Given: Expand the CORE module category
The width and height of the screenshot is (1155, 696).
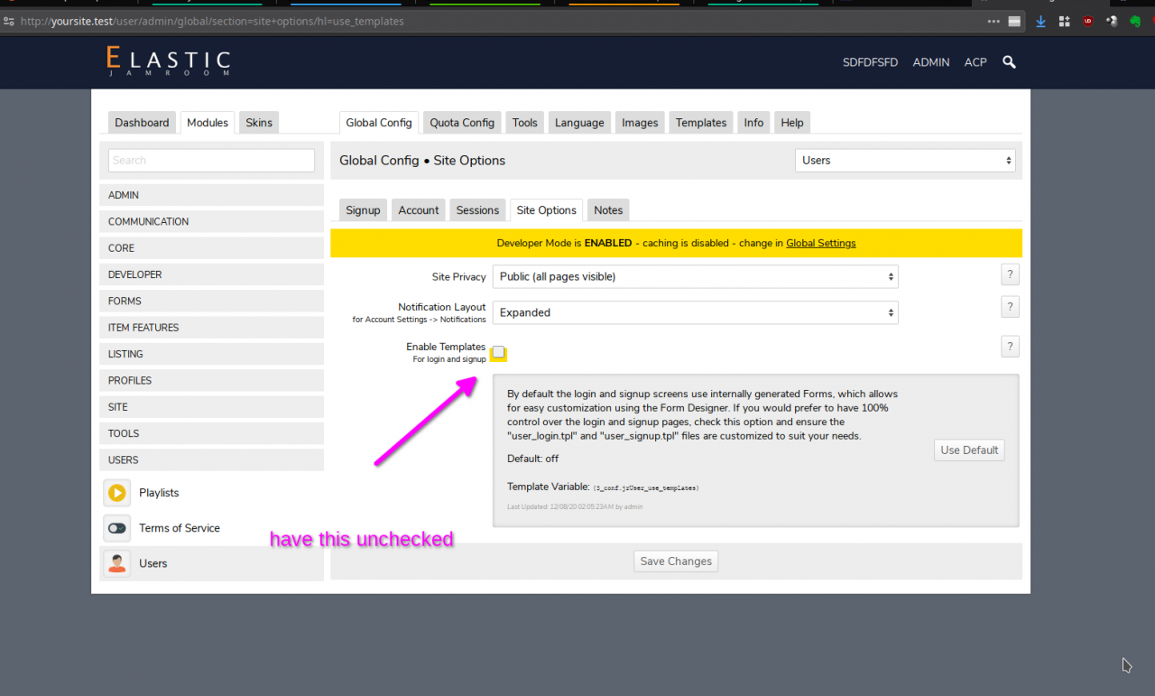Looking at the screenshot, I should point(211,248).
